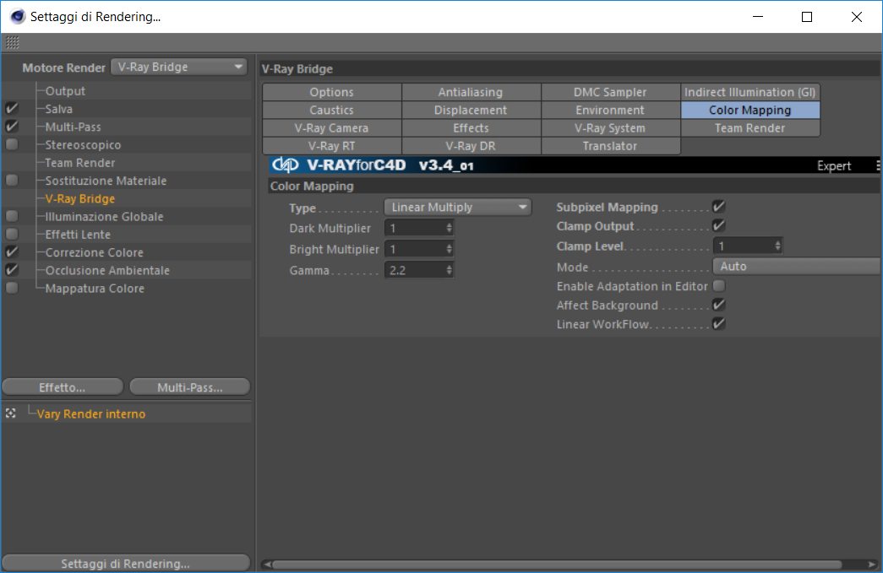This screenshot has width=883, height=573.
Task: Toggle Affect Background checkbox
Action: (x=718, y=305)
